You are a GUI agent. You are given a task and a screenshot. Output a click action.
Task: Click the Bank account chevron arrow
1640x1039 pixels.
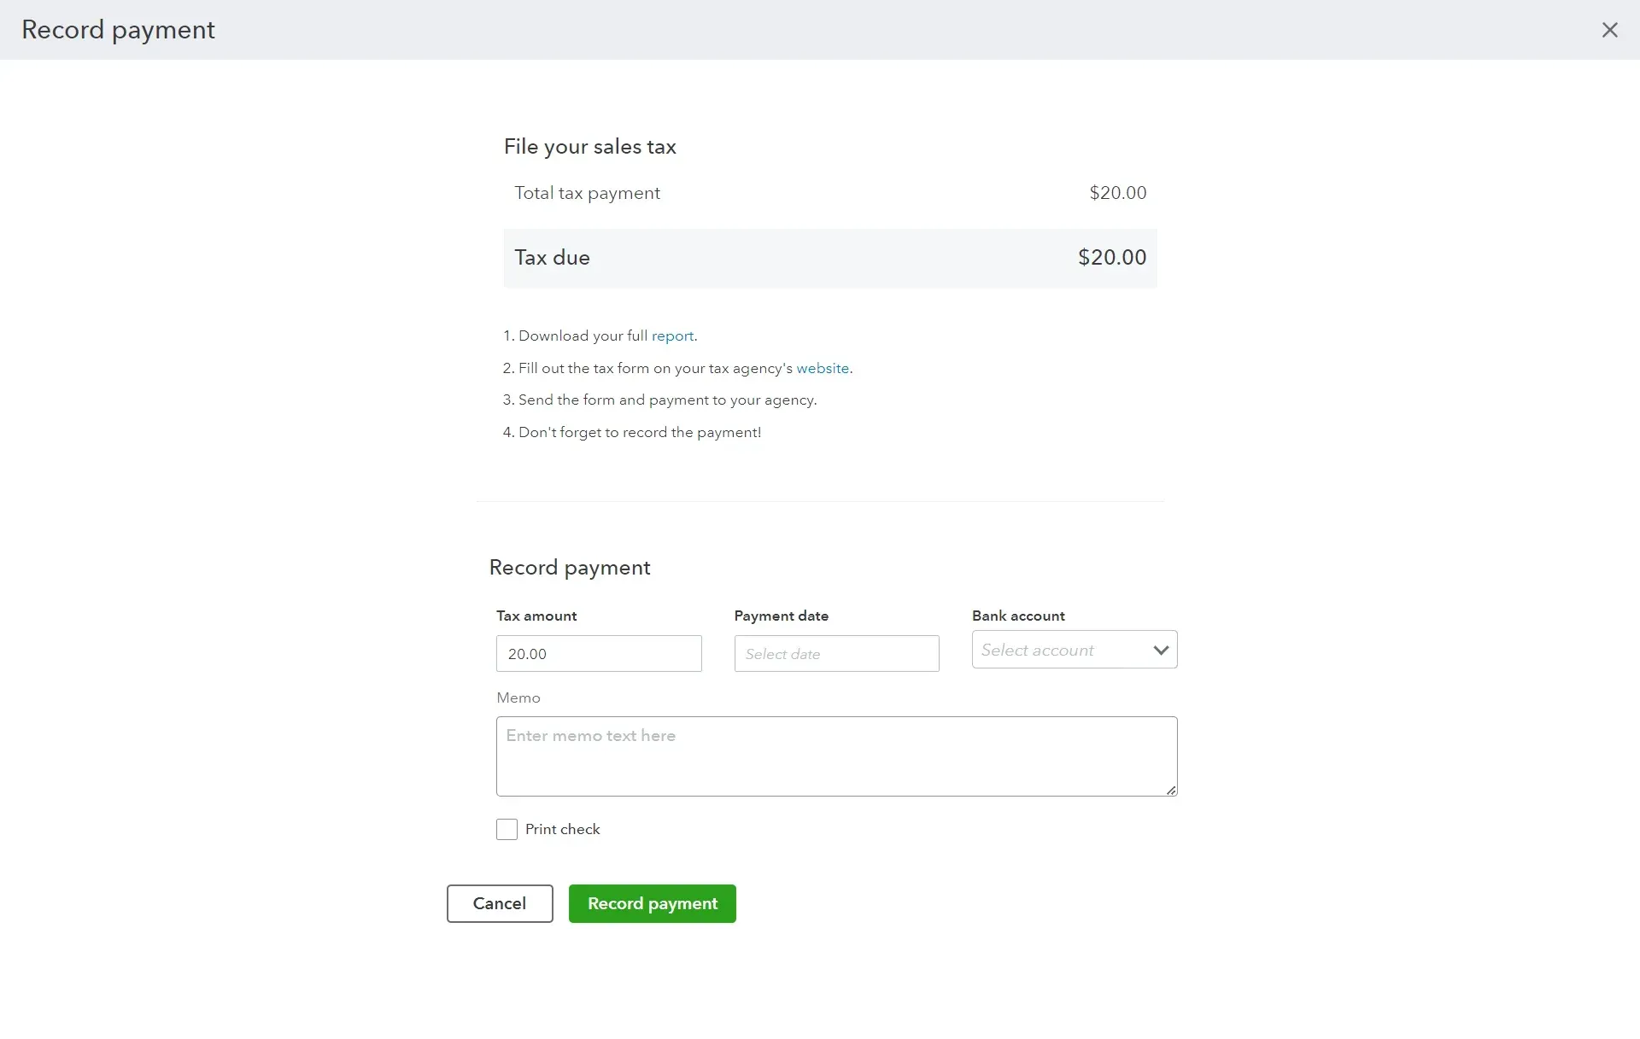[x=1160, y=650]
